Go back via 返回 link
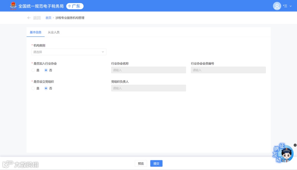 (x=37, y=18)
